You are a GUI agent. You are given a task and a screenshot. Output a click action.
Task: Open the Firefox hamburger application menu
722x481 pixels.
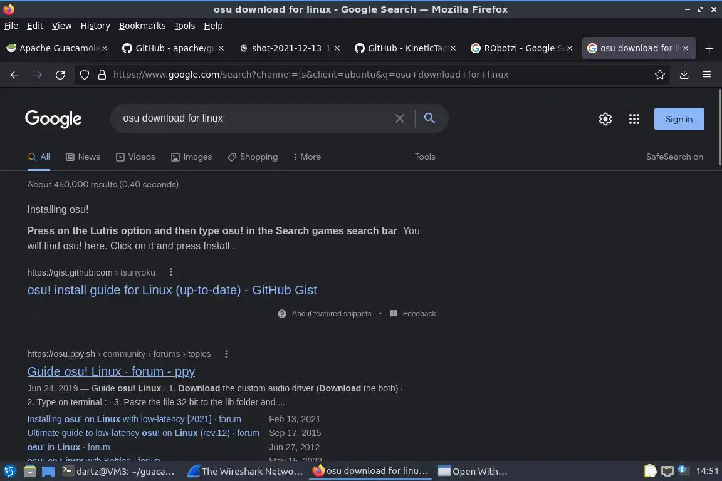707,75
